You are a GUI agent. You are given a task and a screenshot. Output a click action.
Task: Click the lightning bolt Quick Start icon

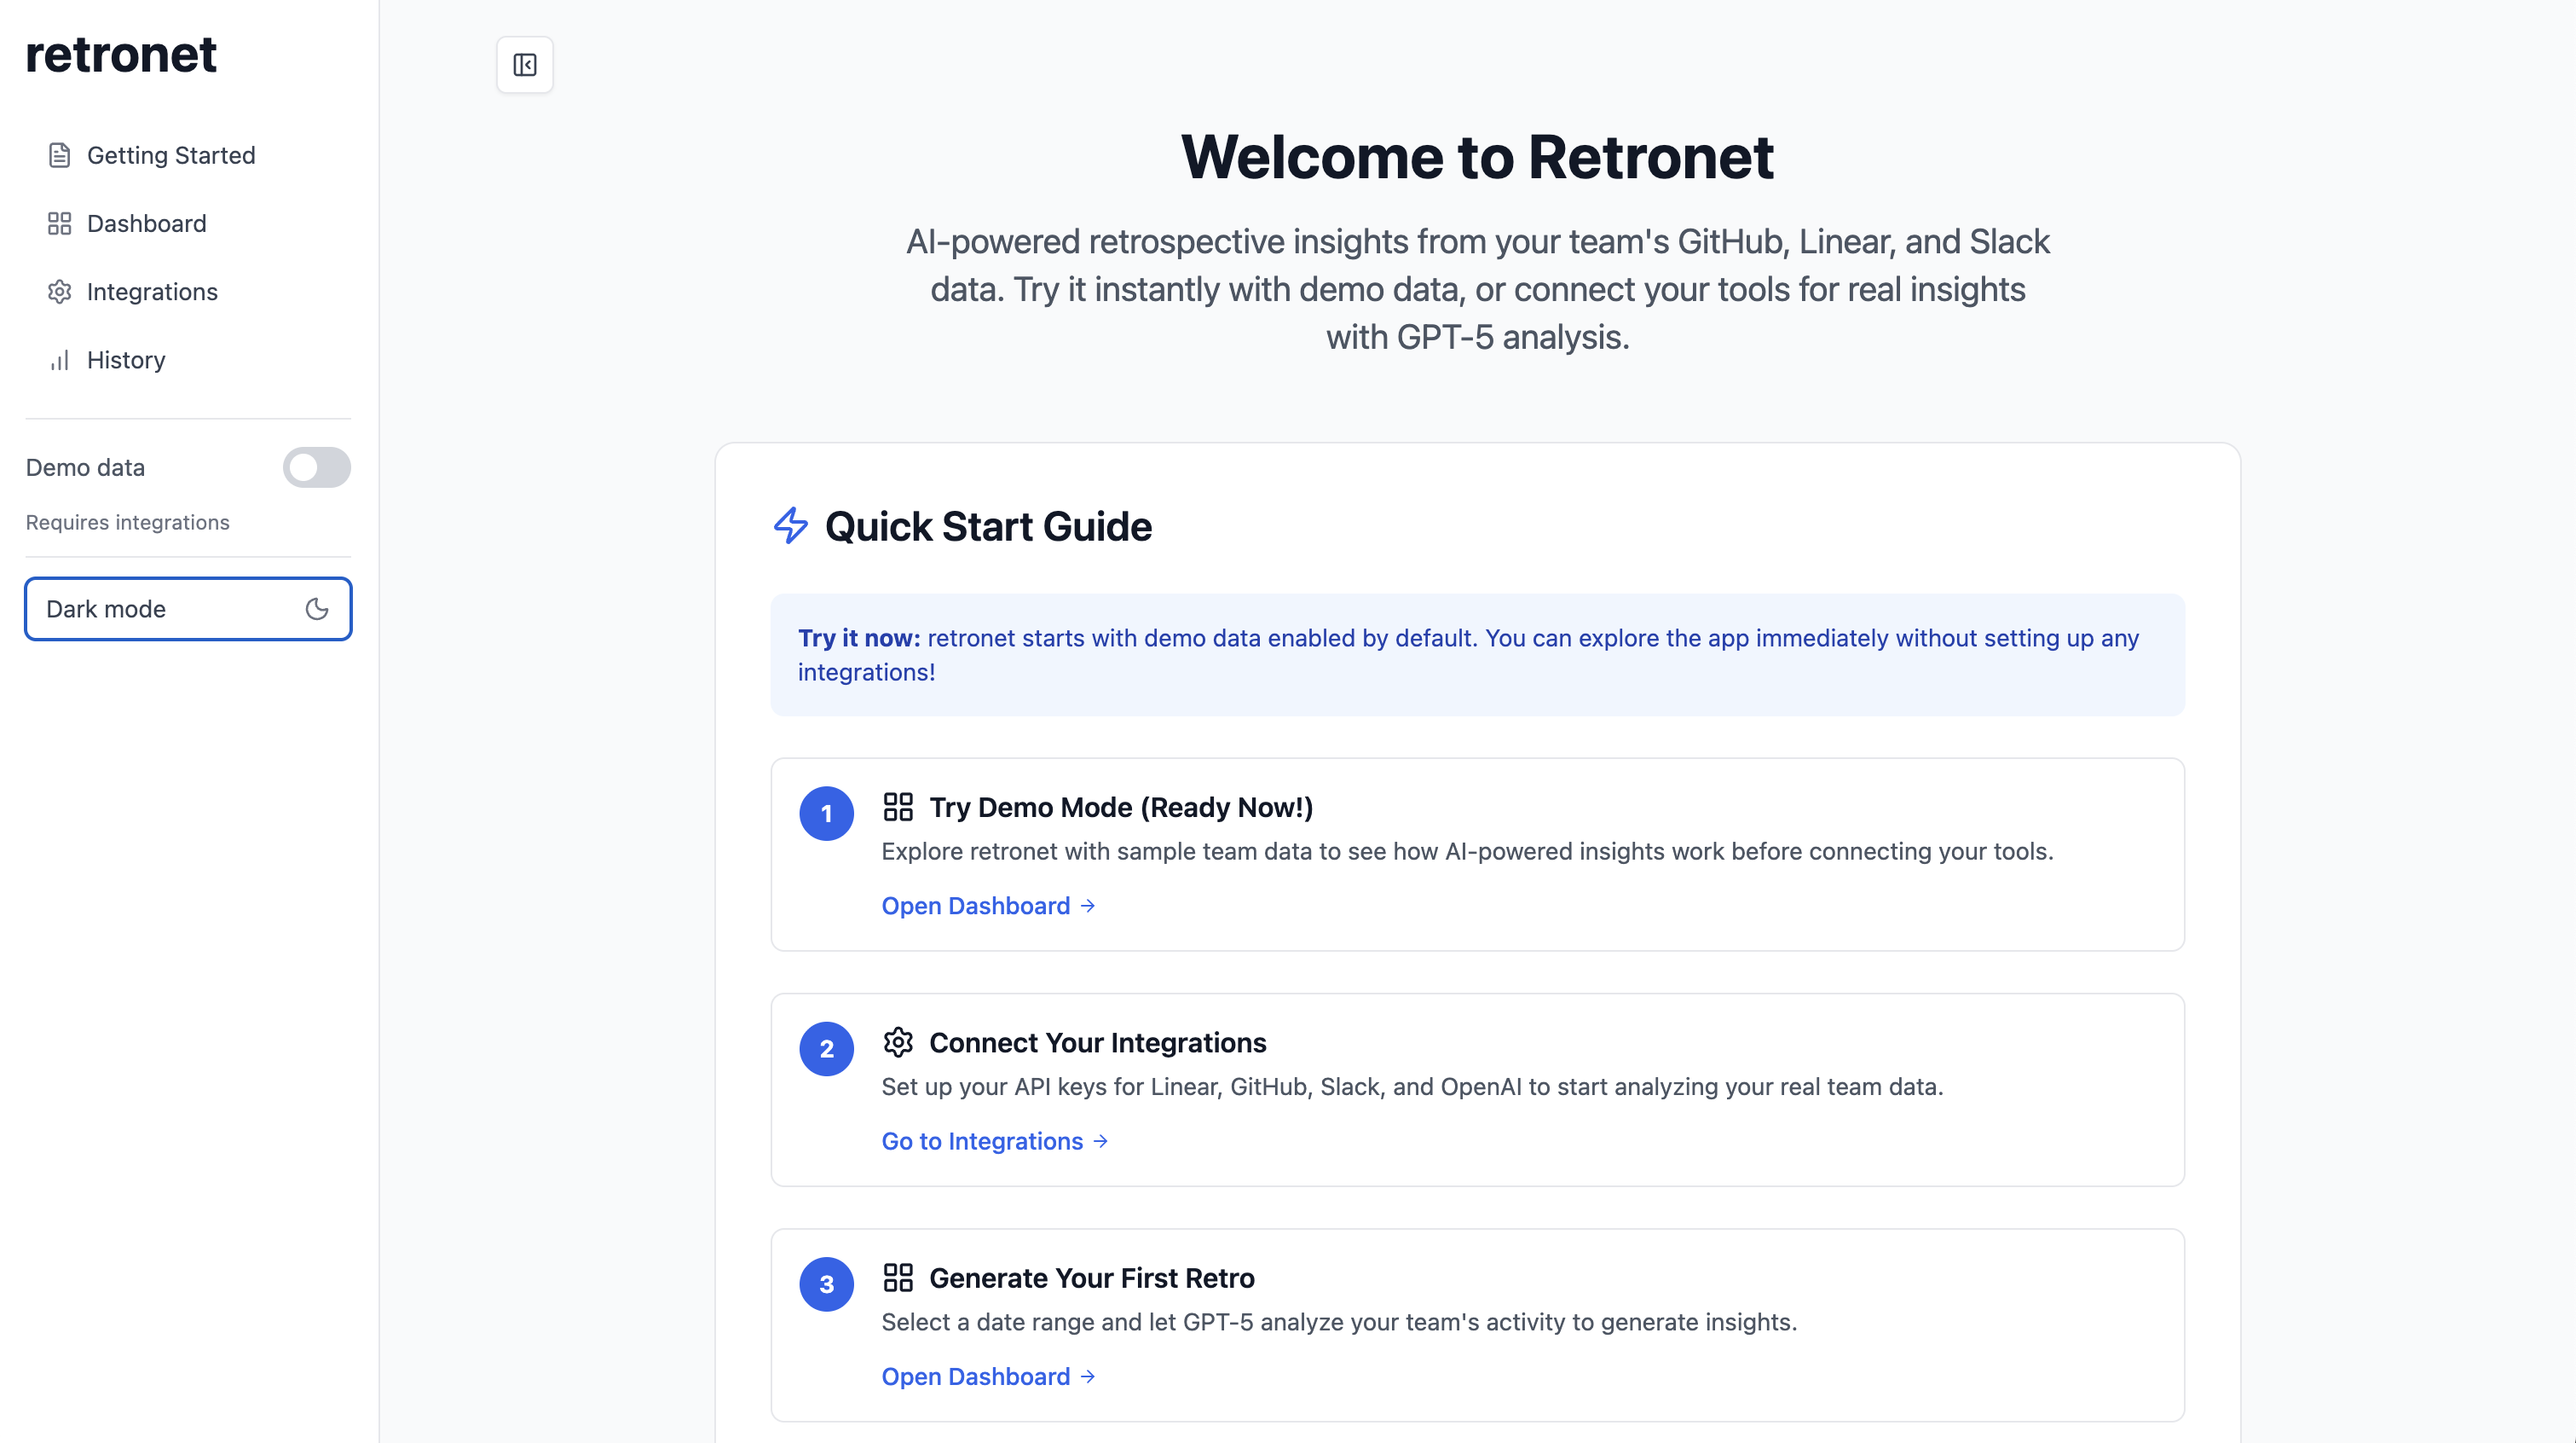tap(790, 525)
